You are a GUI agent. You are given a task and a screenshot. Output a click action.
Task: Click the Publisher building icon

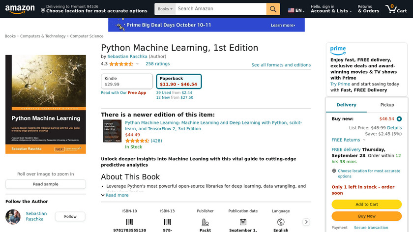(x=205, y=222)
